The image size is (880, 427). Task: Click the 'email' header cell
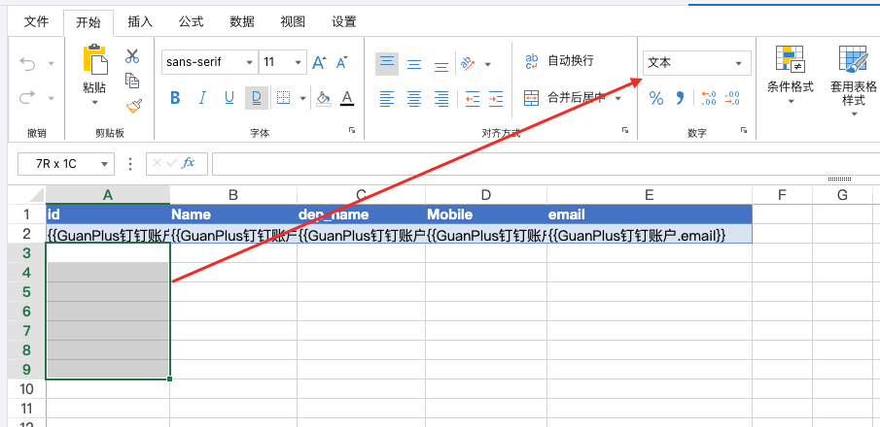(x=650, y=214)
